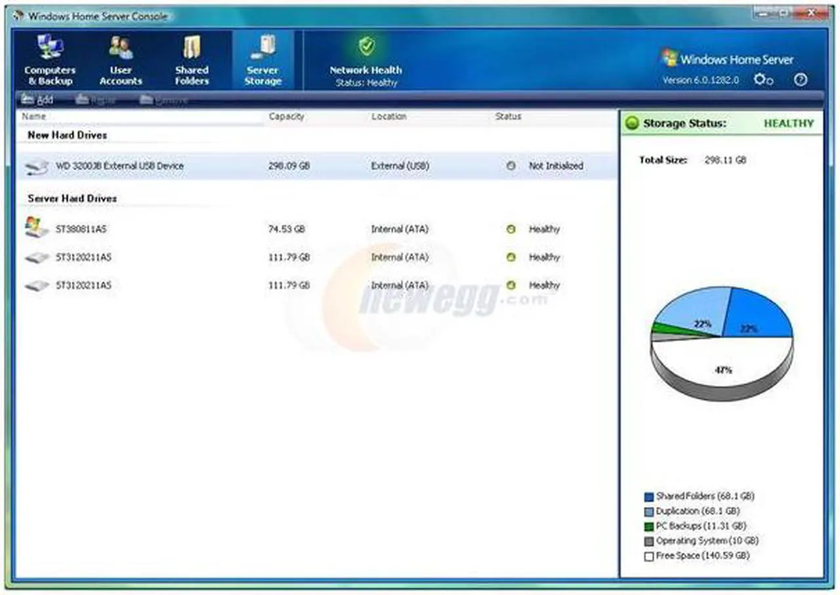Open the Computers & Backup tab
This screenshot has height=595, width=840.
click(50, 60)
